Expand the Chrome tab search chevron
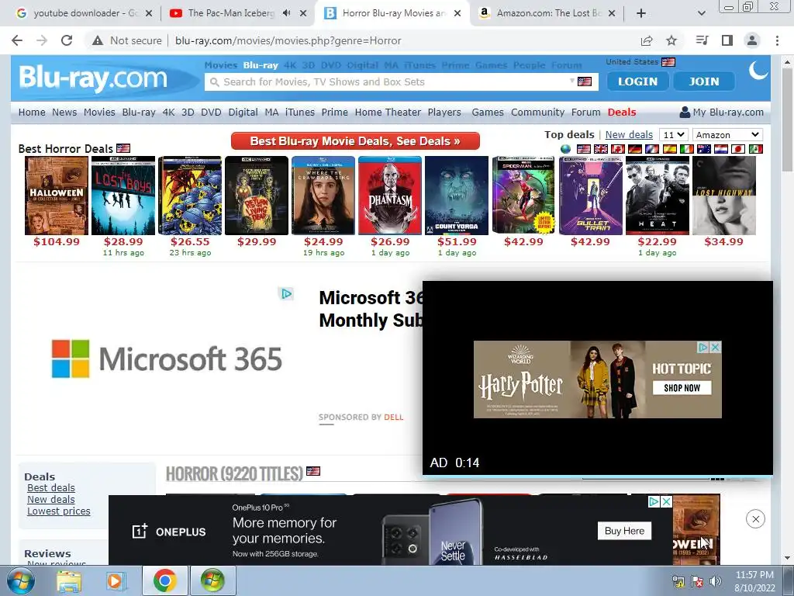 click(701, 13)
